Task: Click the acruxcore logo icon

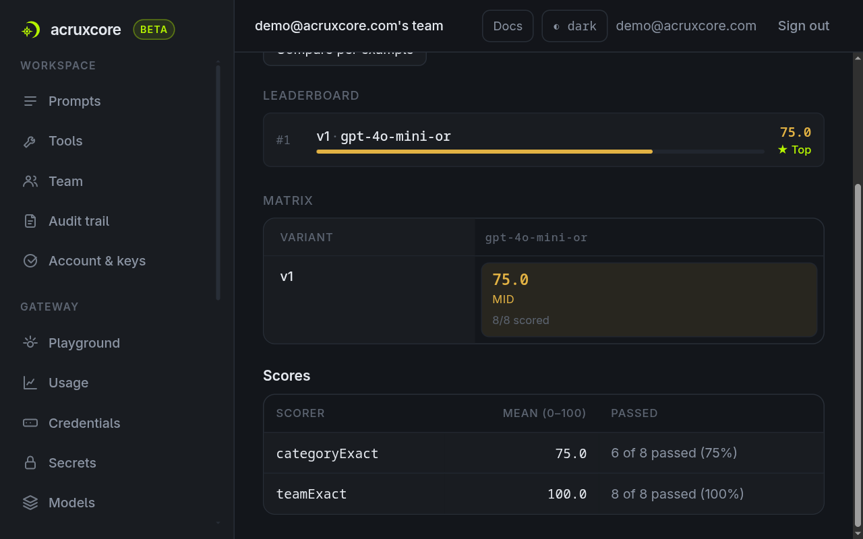Action: pyautogui.click(x=30, y=30)
